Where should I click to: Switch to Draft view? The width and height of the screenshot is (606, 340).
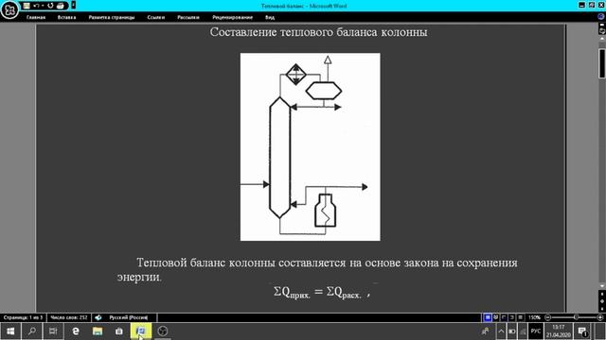pos(520,317)
